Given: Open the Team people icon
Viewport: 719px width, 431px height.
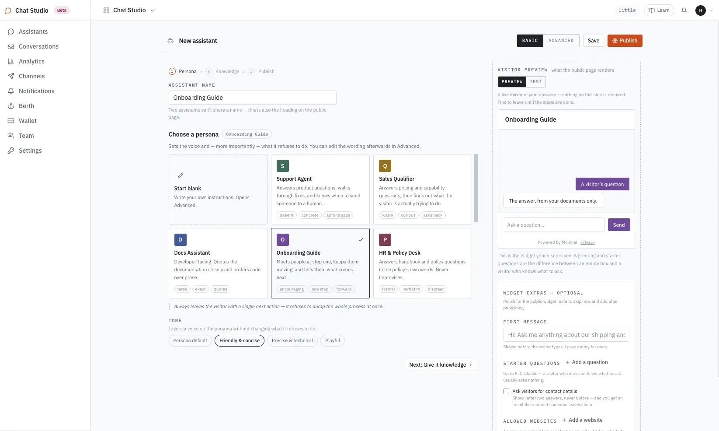Looking at the screenshot, I should point(11,136).
